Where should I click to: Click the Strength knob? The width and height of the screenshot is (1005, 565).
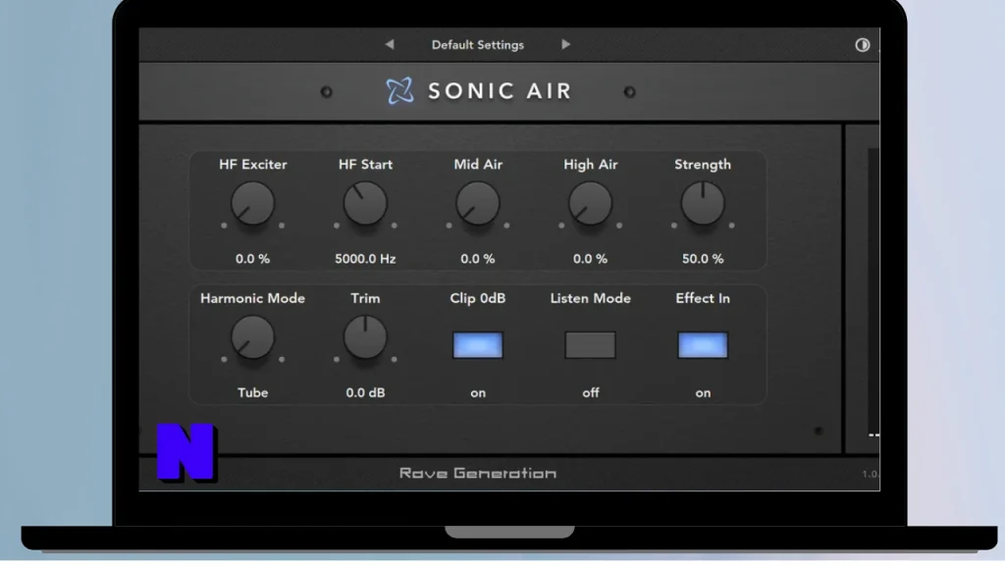click(703, 204)
